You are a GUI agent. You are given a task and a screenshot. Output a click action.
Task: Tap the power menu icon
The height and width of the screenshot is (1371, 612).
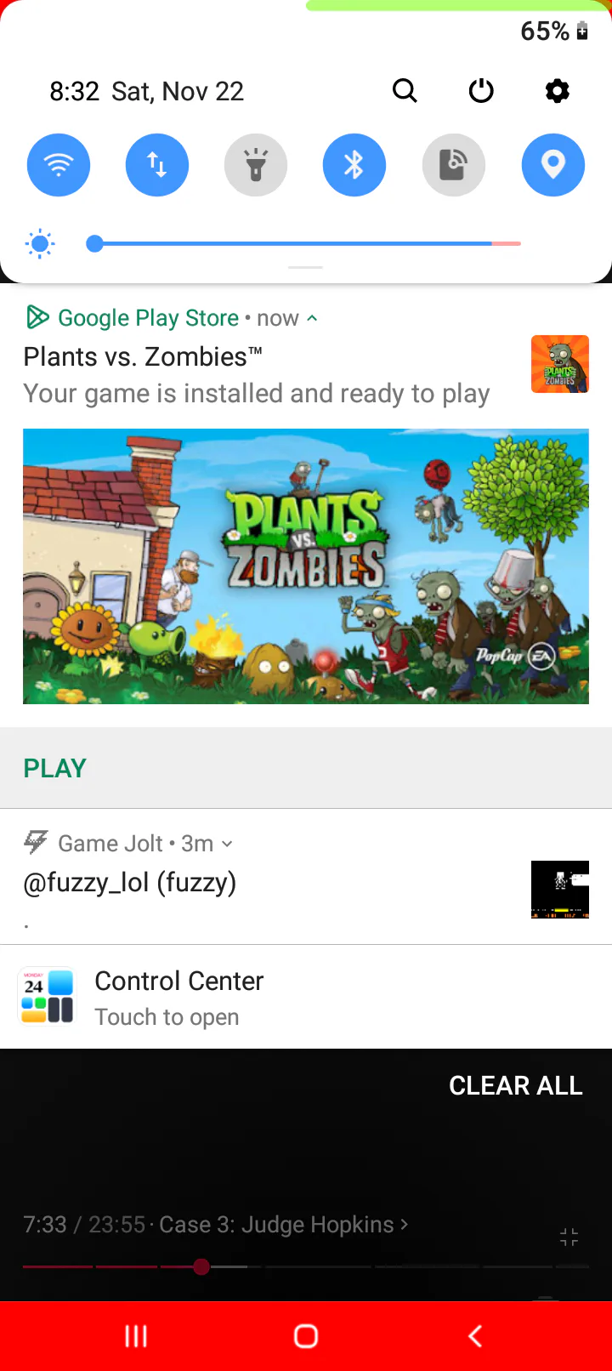481,90
